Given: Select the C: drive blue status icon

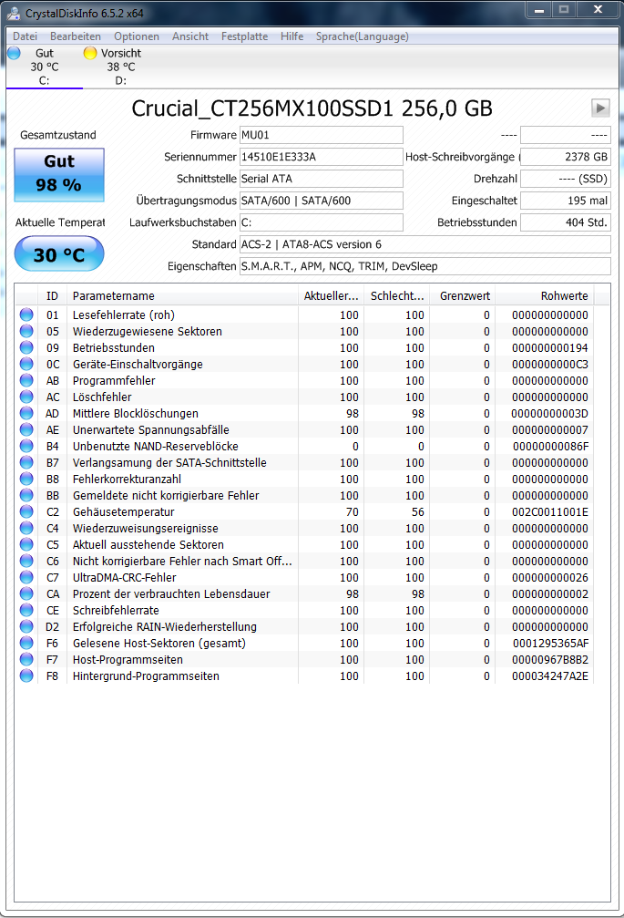Looking at the screenshot, I should (14, 53).
